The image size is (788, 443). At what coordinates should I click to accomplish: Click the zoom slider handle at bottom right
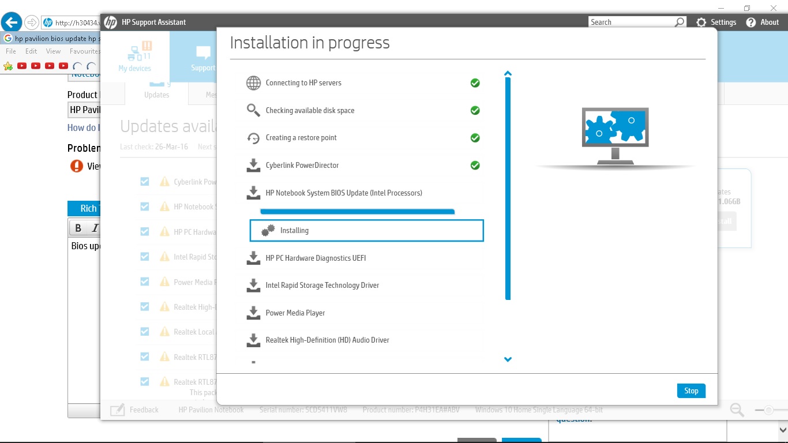tap(768, 410)
